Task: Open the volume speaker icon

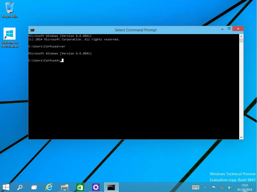Action: coord(230,187)
